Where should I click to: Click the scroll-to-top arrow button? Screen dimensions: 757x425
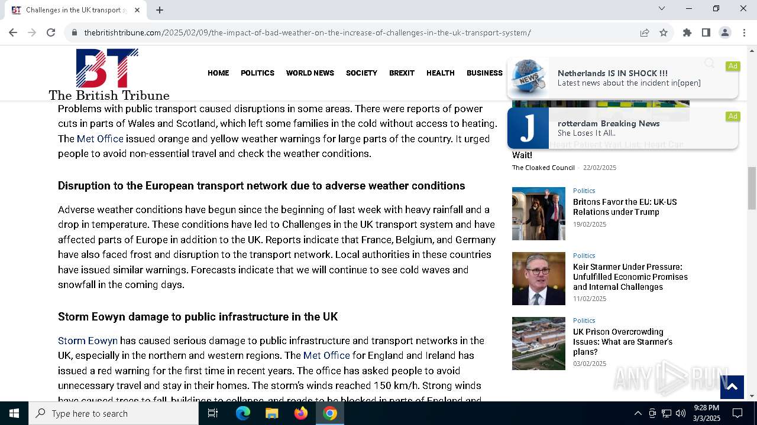tap(732, 387)
